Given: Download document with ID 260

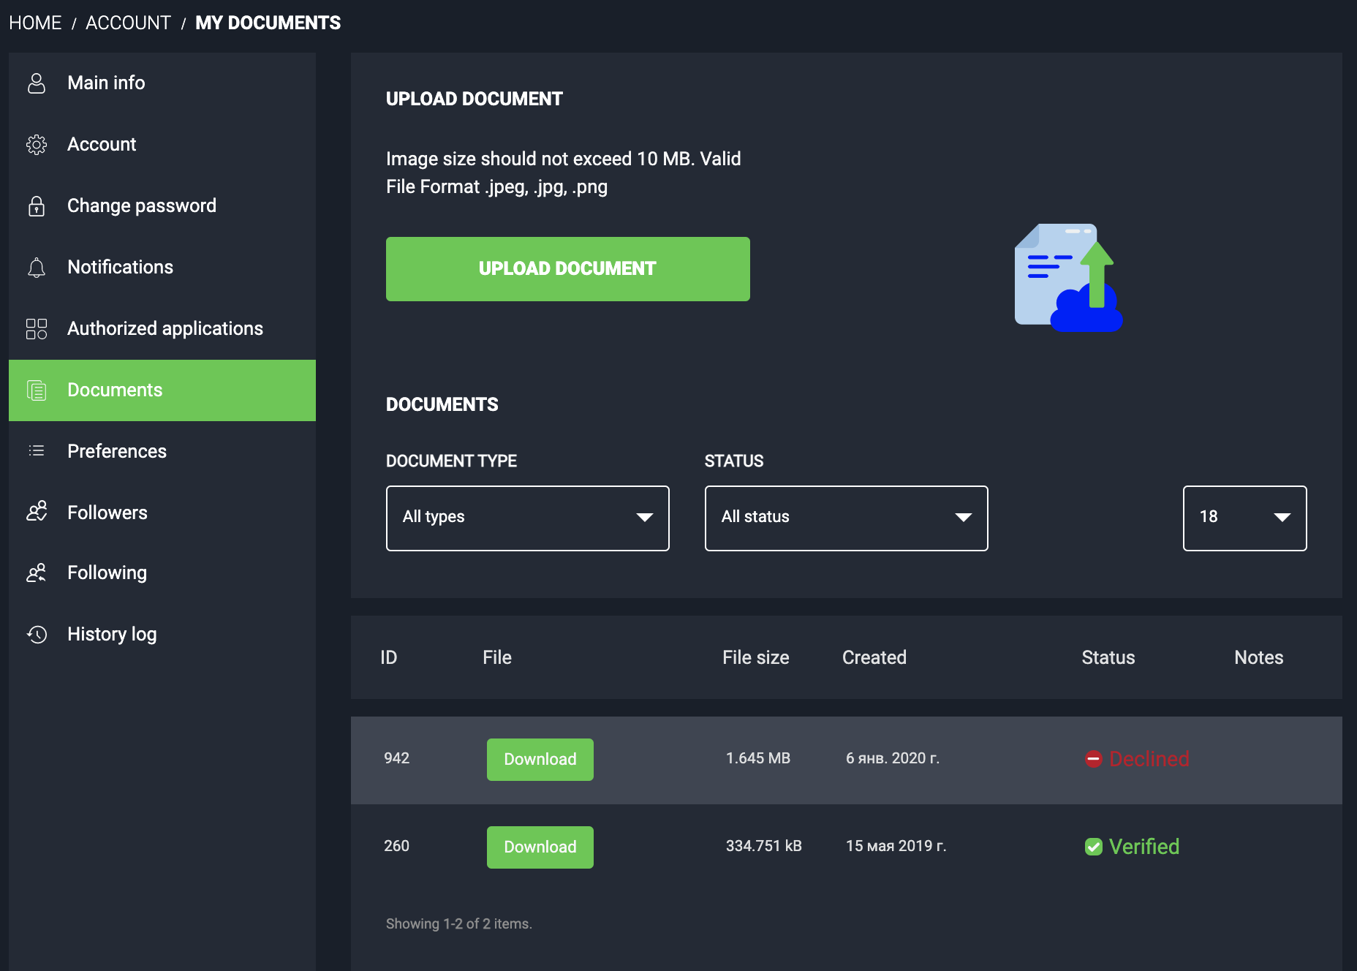Looking at the screenshot, I should [540, 847].
